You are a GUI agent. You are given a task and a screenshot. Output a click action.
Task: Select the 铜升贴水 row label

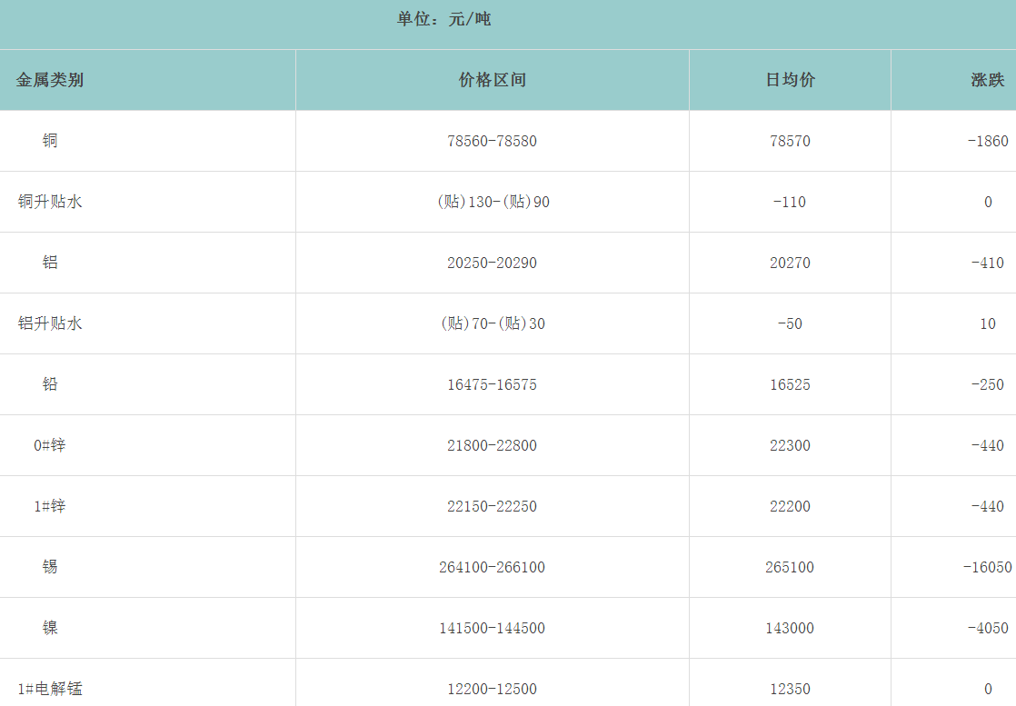(x=50, y=202)
